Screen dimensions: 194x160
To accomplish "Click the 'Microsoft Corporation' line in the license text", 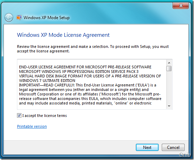I will (x=90, y=94).
